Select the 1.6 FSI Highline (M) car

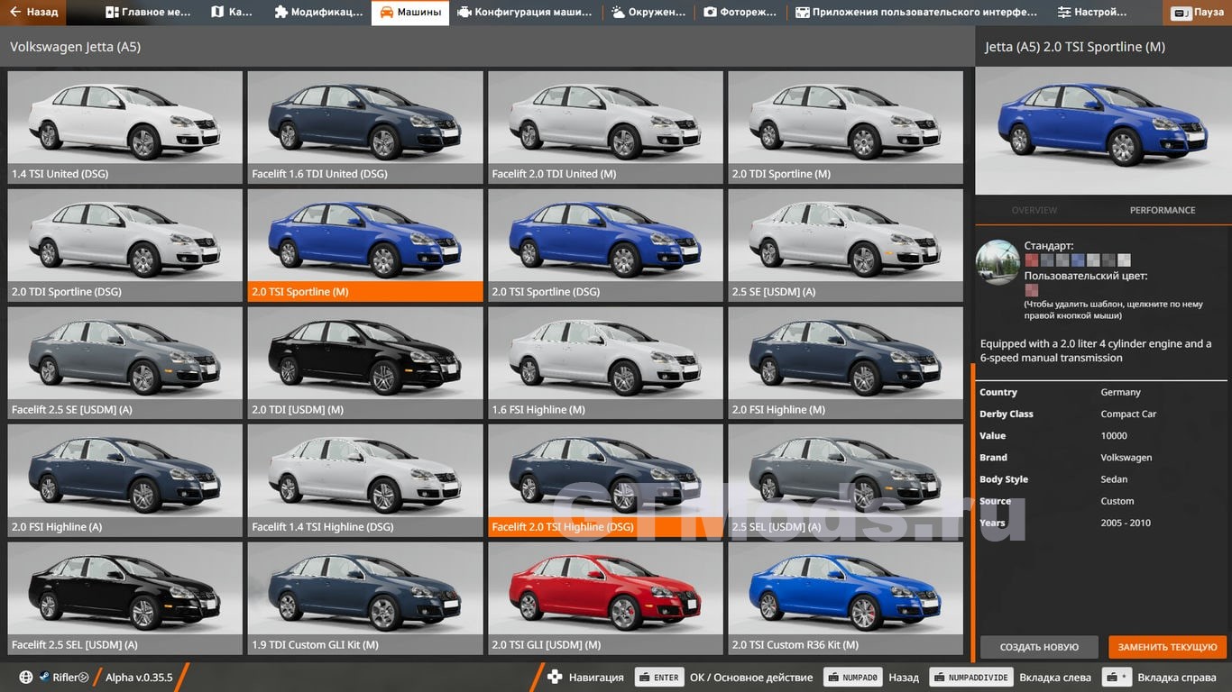tap(605, 363)
